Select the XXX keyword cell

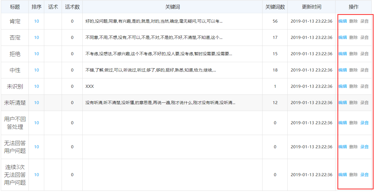pos(90,86)
